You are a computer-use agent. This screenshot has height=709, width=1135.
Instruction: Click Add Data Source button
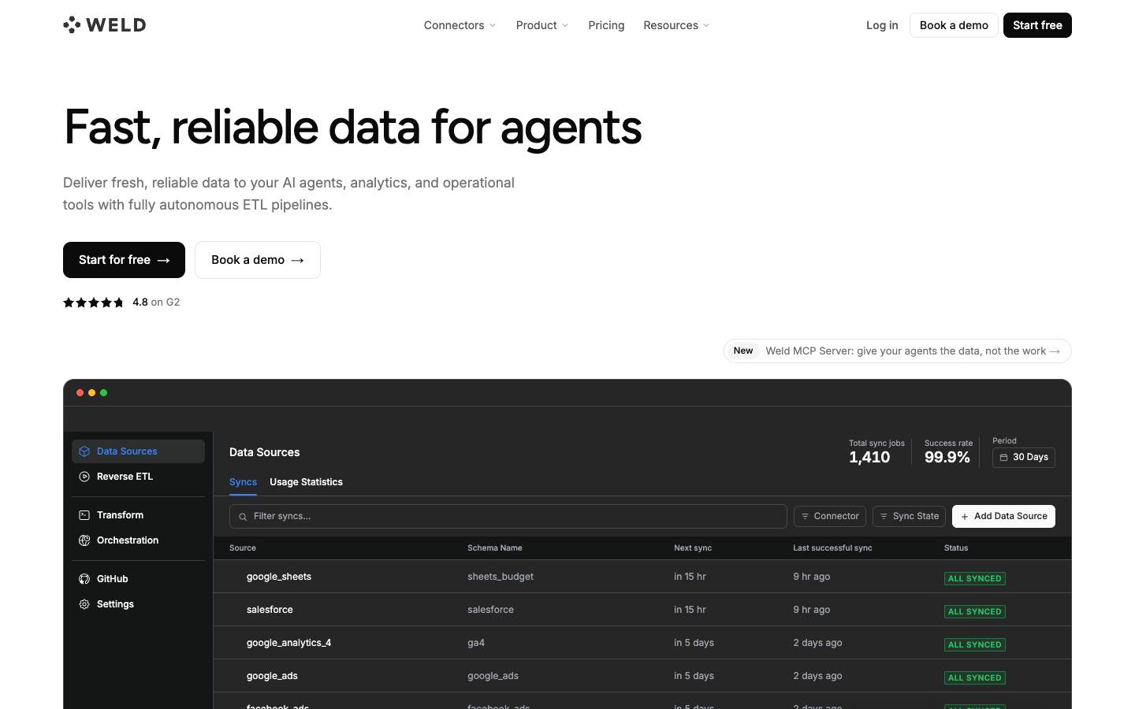pyautogui.click(x=1003, y=516)
